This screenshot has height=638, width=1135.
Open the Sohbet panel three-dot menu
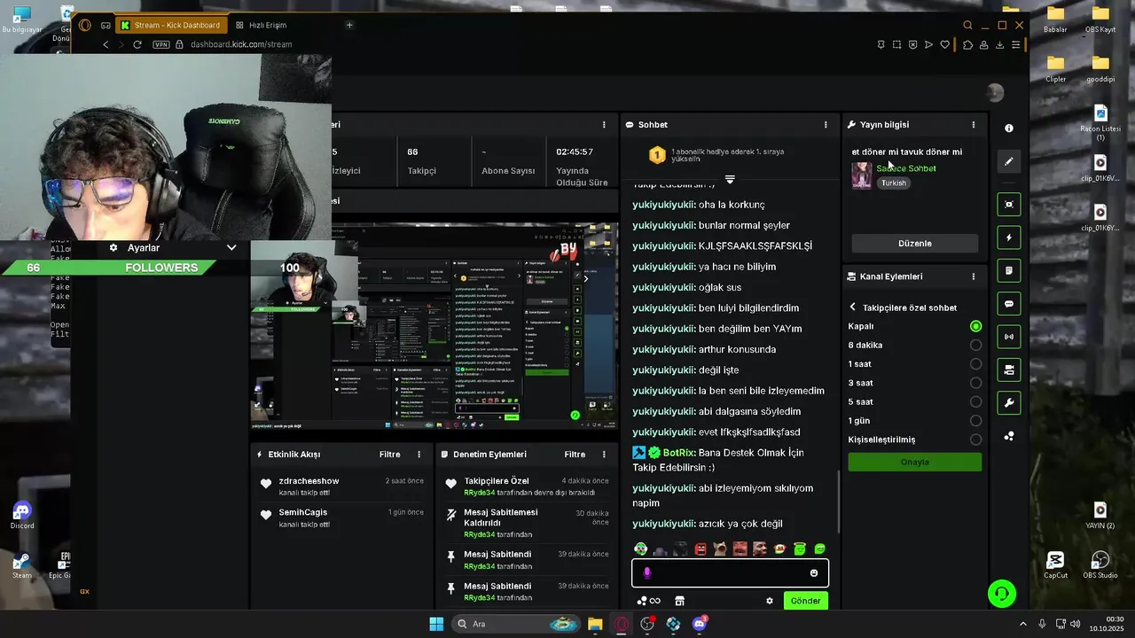tap(826, 125)
